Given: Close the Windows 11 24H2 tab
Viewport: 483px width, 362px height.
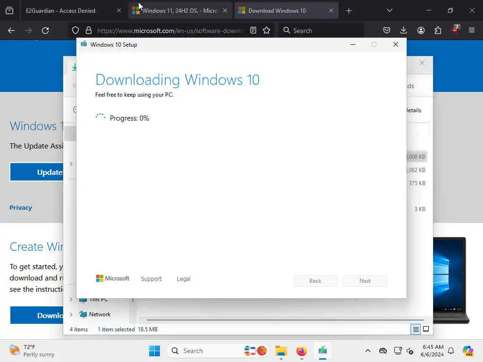Looking at the screenshot, I should point(225,10).
